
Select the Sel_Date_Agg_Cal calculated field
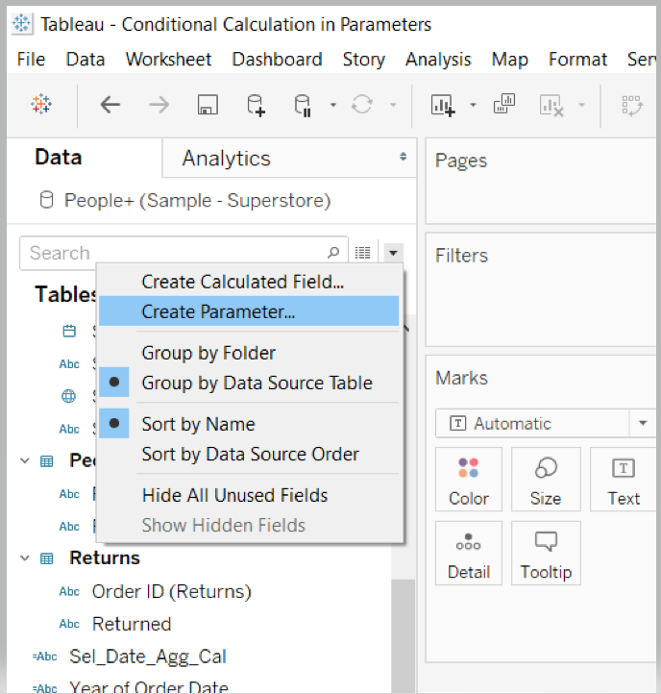pyautogui.click(x=148, y=657)
